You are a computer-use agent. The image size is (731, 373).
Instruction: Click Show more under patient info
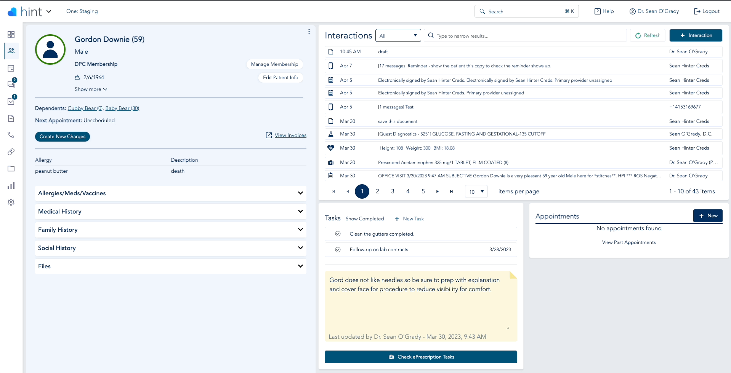(x=91, y=89)
